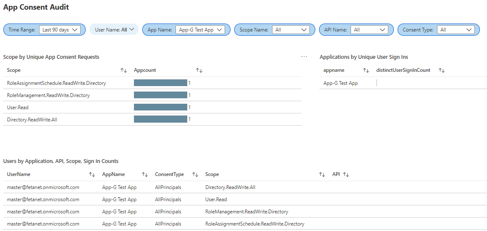Click the UserName column header
This screenshot has width=487, height=231.
[x=18, y=174]
